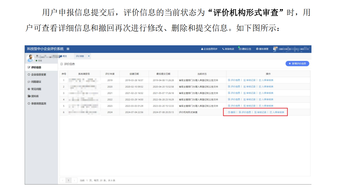The width and height of the screenshot is (355, 193).
Task: Open 审核记录 for the 2019 record
Action: pos(249,80)
